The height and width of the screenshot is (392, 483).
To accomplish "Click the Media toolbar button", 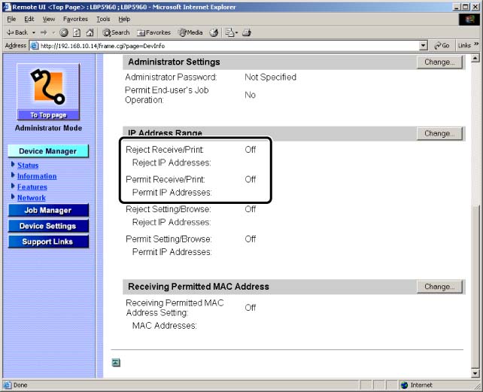I will (x=190, y=32).
